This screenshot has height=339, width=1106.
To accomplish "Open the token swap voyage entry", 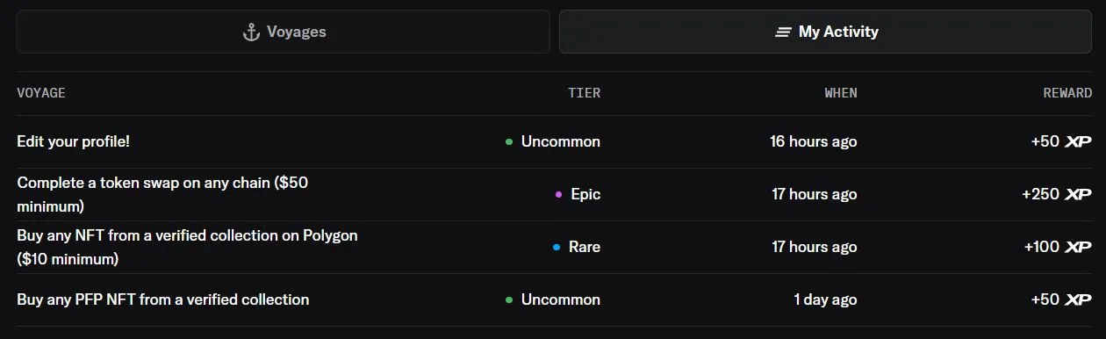I will 162,195.
